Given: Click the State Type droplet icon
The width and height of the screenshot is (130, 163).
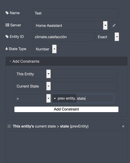Looking at the screenshot, I should 6,49.
